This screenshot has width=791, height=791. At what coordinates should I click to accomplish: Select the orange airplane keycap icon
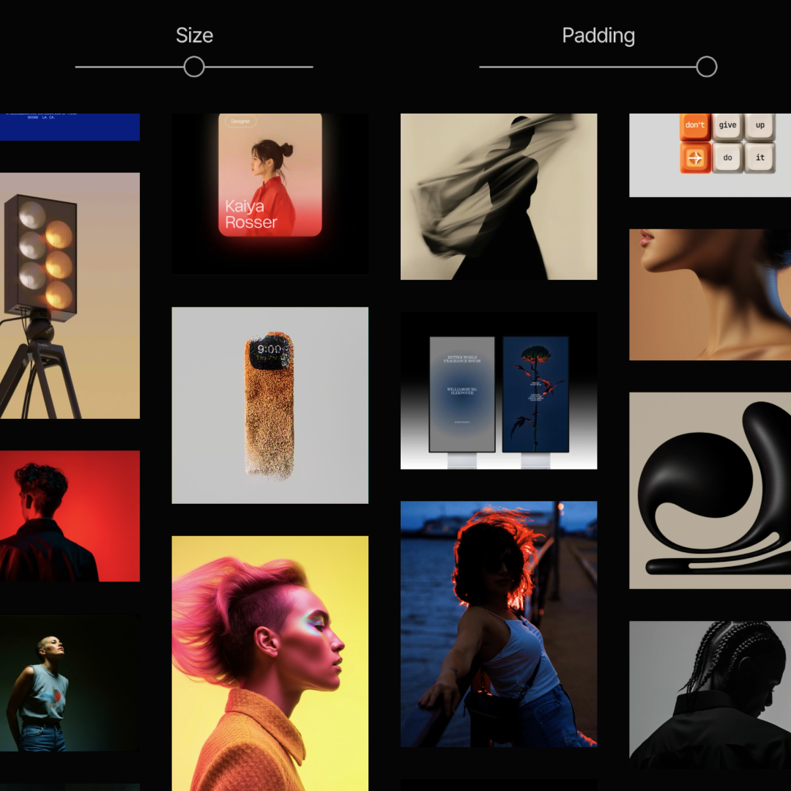[x=695, y=157]
